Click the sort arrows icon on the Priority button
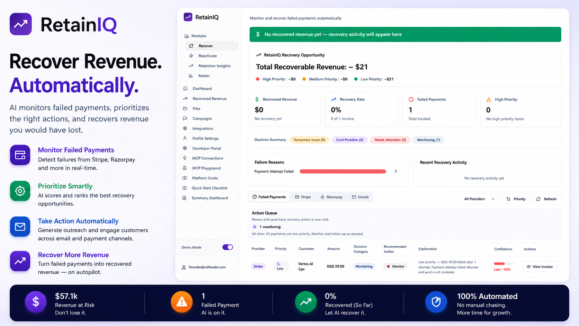Viewport: 579px width, 326px height. point(508,199)
